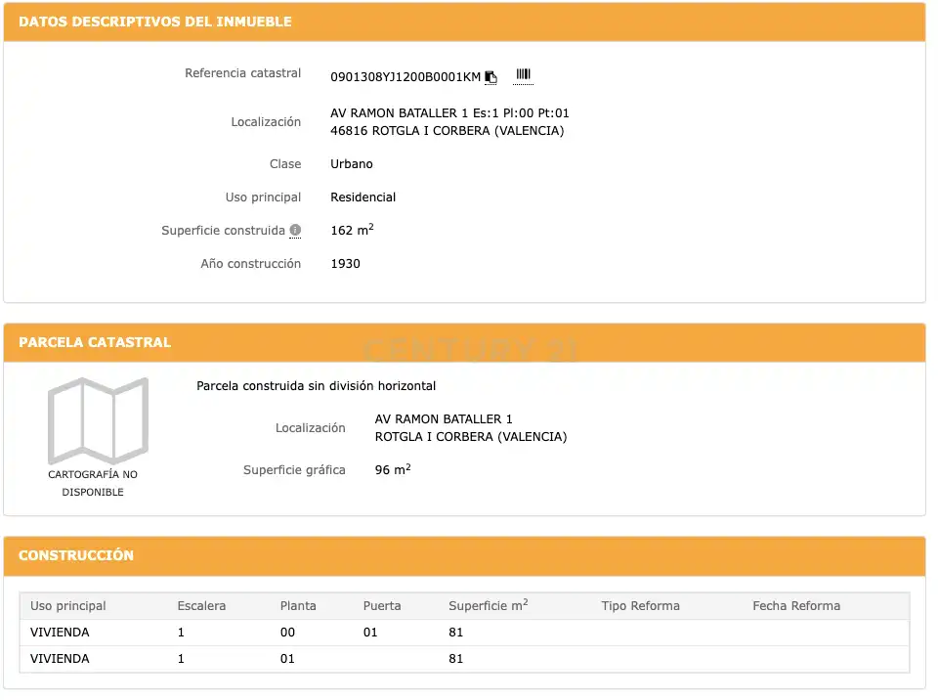
Task: Click the CONSTRUCCIÓN section header
Action: click(464, 555)
